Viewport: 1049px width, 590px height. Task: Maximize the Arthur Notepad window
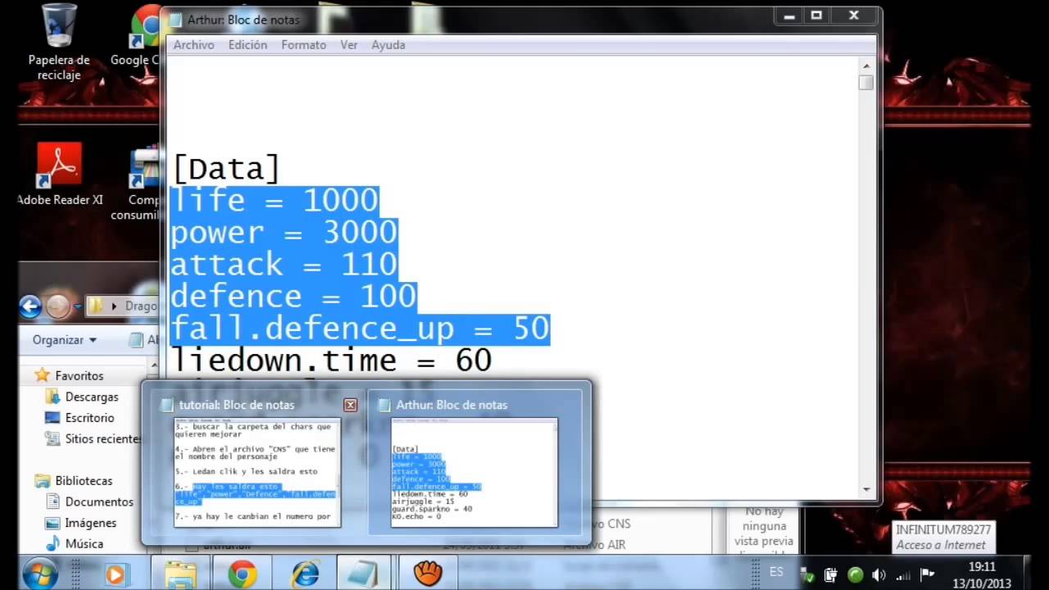pos(816,15)
